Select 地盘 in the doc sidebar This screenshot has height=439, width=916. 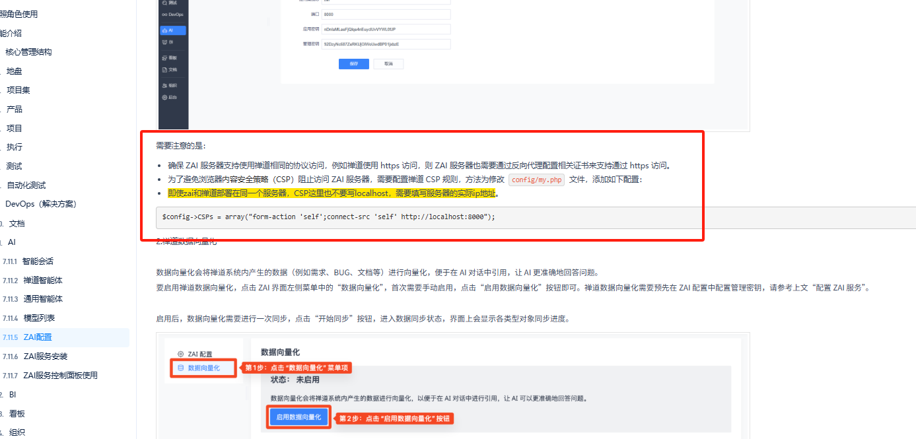pos(14,71)
